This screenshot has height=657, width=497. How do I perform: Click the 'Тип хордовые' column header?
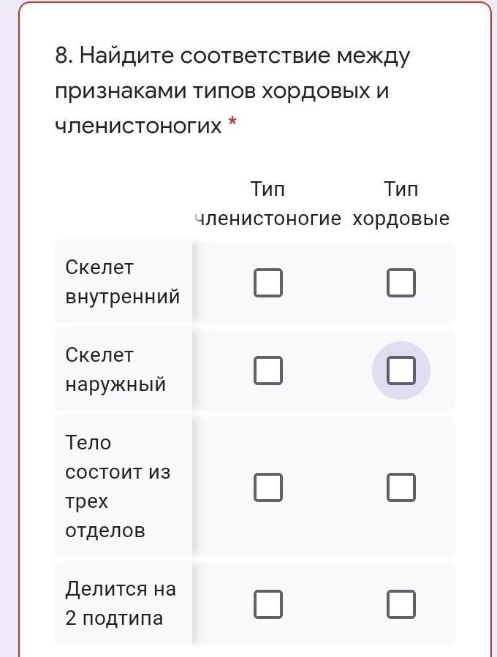401,204
